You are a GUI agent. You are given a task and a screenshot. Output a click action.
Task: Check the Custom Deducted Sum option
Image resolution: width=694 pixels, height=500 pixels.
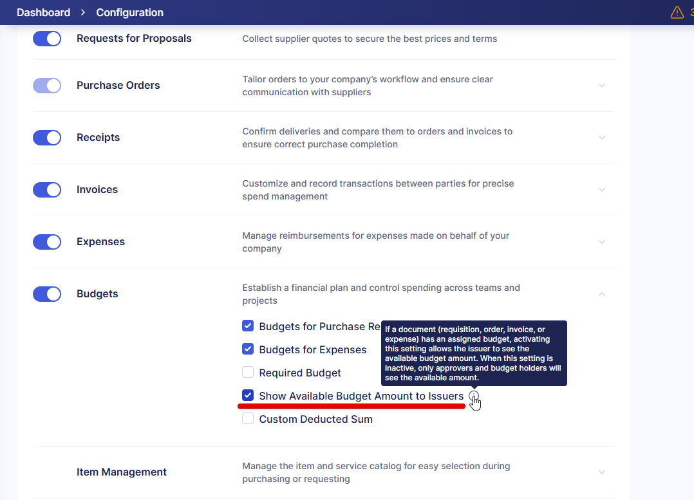click(x=248, y=419)
